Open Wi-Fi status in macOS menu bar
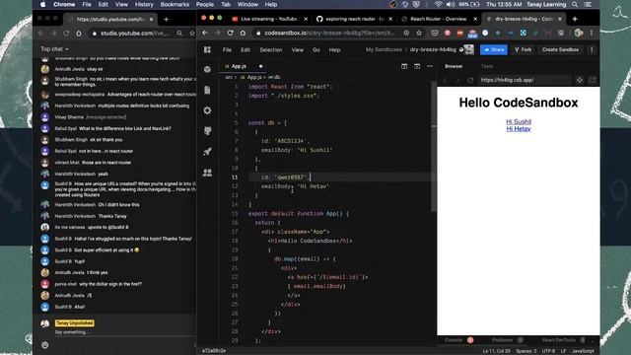 click(x=438, y=4)
